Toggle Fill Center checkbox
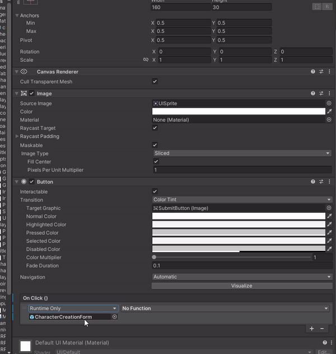Screen dimensions: 336x354 [156, 161]
